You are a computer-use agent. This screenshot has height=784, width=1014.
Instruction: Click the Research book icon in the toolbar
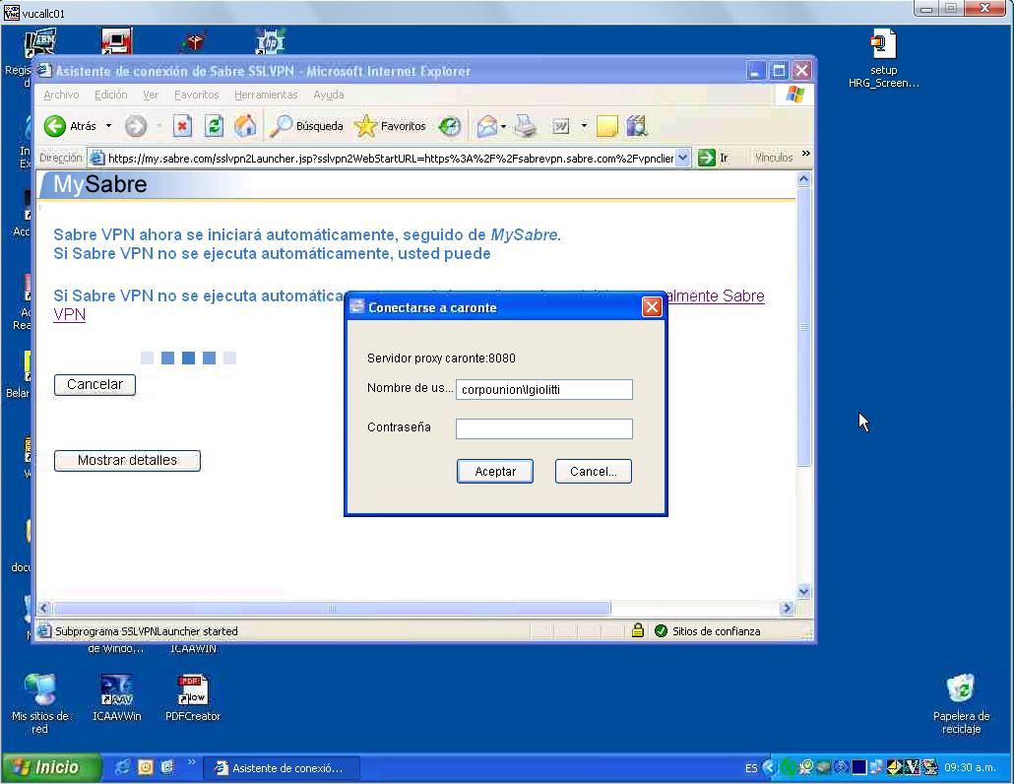[x=636, y=126]
